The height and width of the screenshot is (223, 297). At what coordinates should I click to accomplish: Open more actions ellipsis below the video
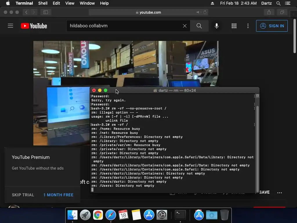(279, 193)
